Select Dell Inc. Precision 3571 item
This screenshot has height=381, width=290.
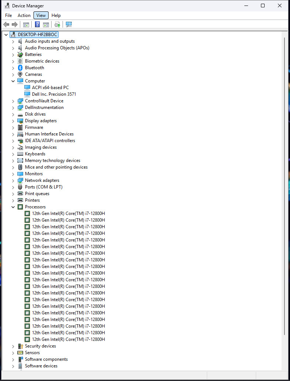[x=54, y=94]
